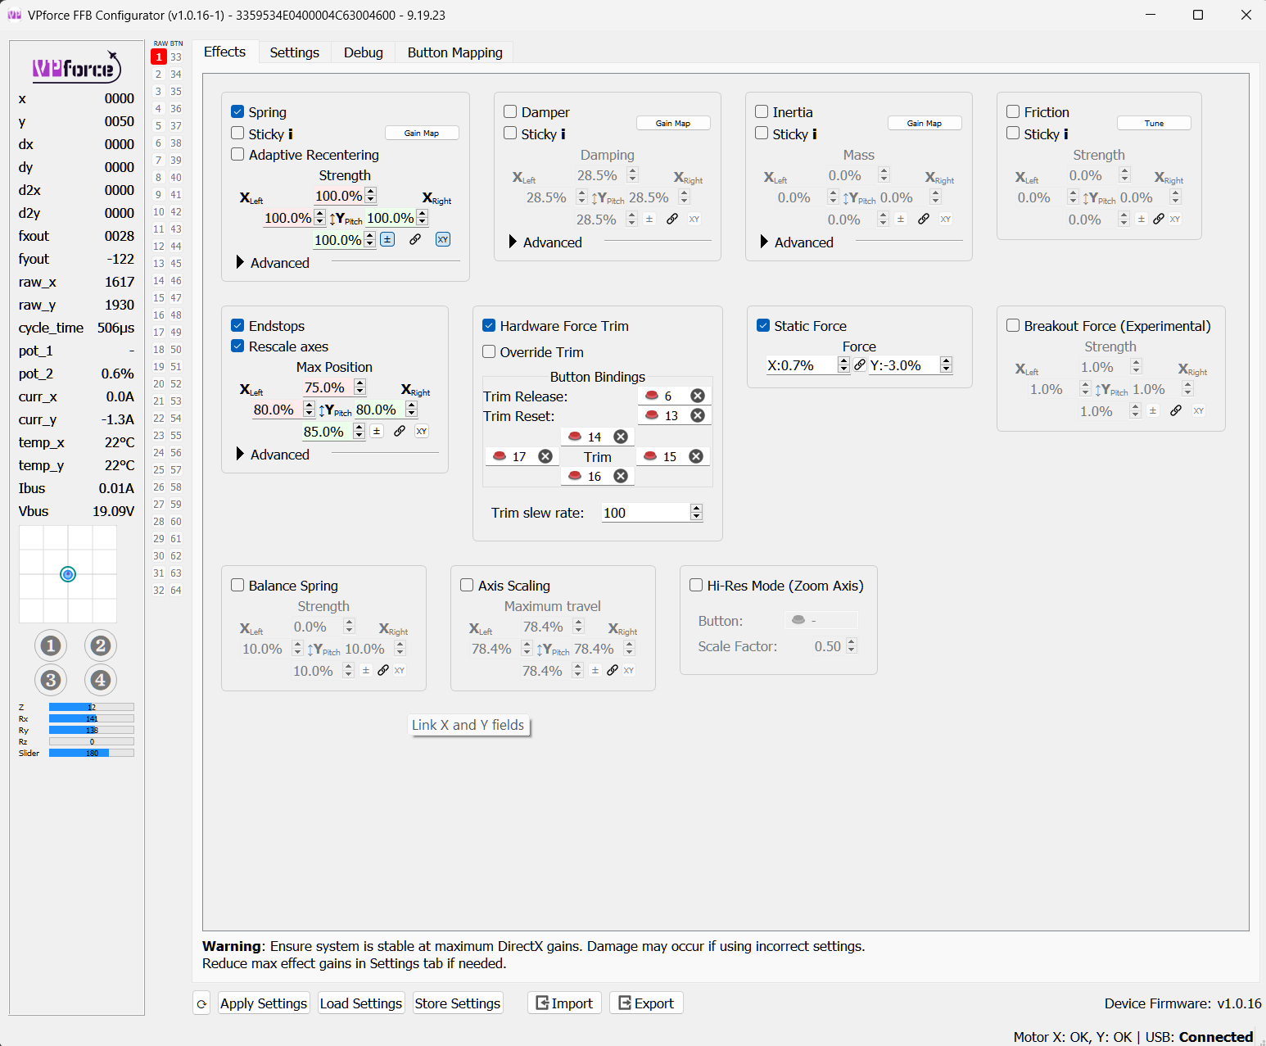Viewport: 1266px width, 1046px height.
Task: Toggle the Damper plus-minus symmetry icon
Action: [x=649, y=219]
